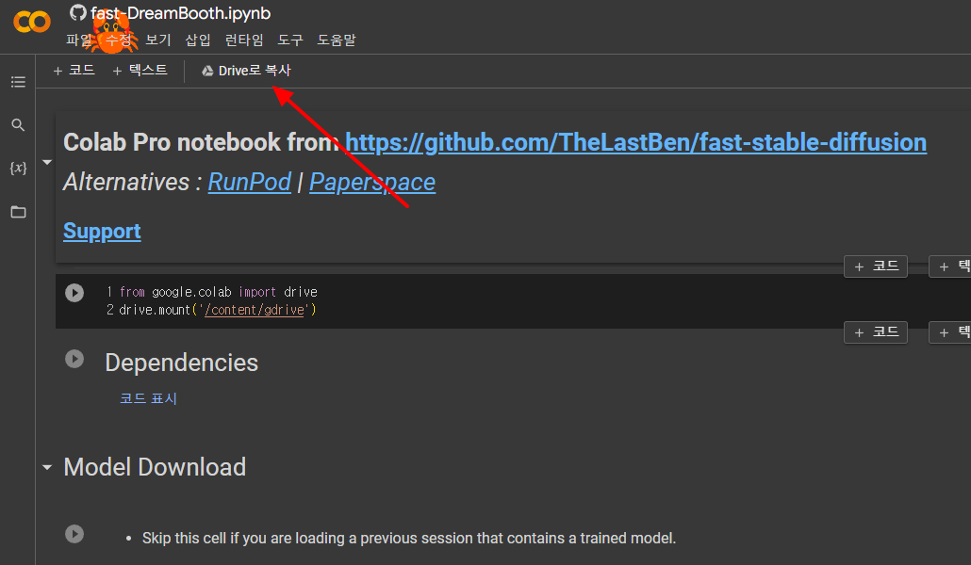Open the github.com/TheLastBen/fast-stable-diffusion link
This screenshot has width=971, height=565.
[635, 142]
